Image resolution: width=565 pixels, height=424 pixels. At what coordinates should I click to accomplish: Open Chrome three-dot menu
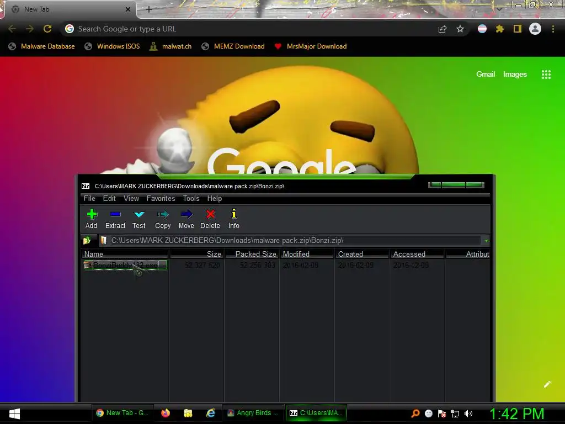click(x=553, y=29)
